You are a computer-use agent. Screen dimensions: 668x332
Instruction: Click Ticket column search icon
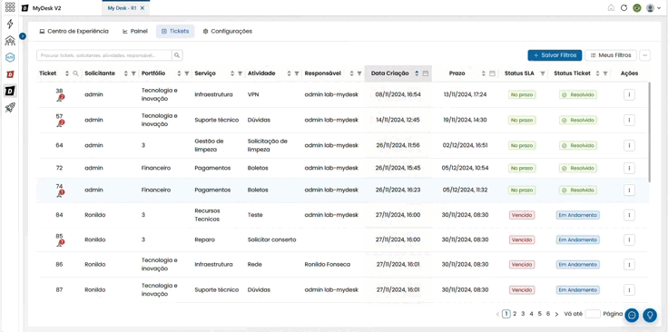tap(76, 73)
